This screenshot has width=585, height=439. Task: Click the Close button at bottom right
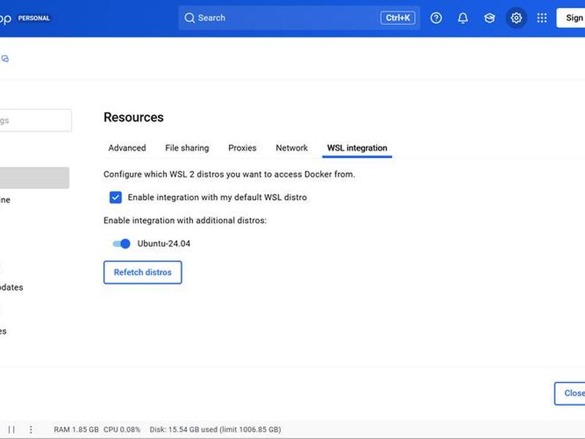(x=570, y=393)
